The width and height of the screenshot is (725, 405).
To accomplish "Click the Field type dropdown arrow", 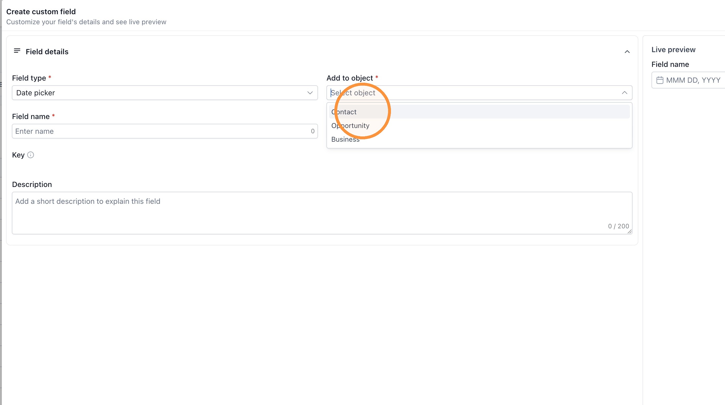I will 310,93.
